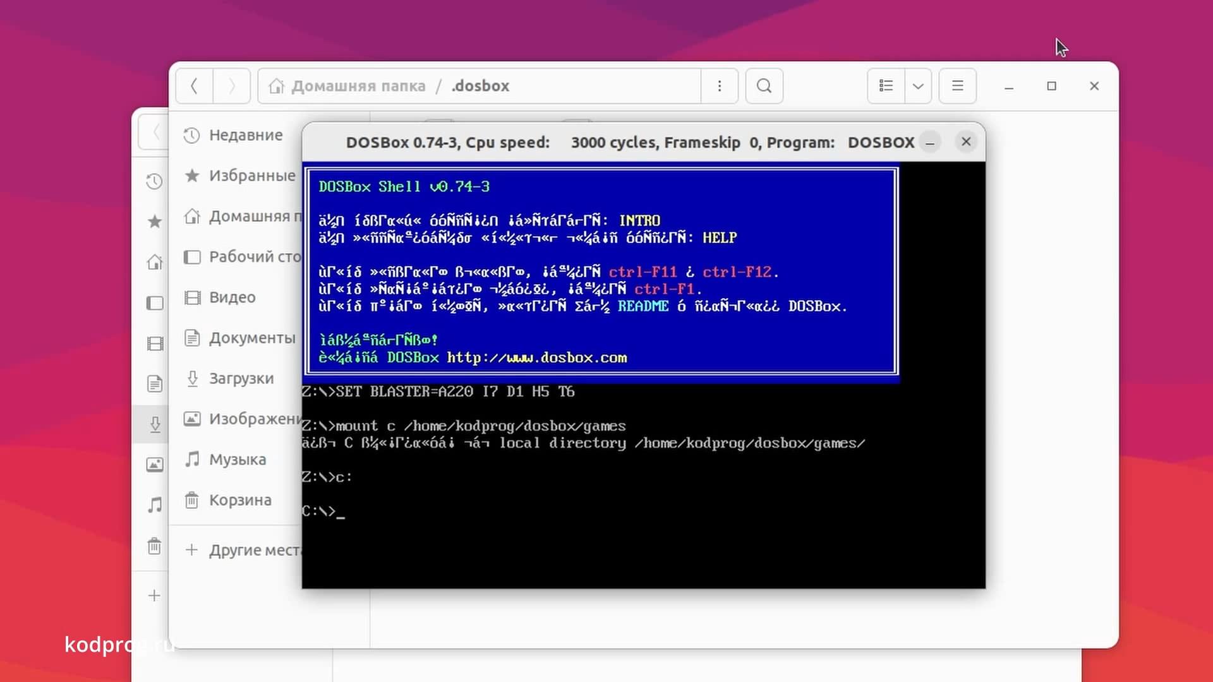The width and height of the screenshot is (1213, 682).
Task: Click the ctrl-F12 text in DOSBox
Action: pyautogui.click(x=737, y=272)
